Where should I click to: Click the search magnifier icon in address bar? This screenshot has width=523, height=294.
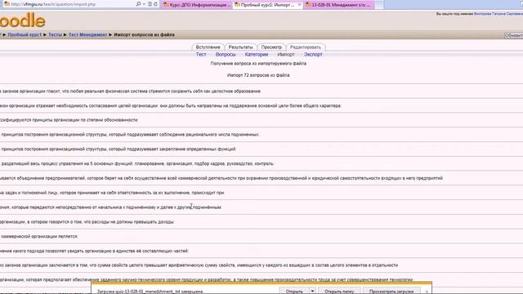tap(138, 4)
